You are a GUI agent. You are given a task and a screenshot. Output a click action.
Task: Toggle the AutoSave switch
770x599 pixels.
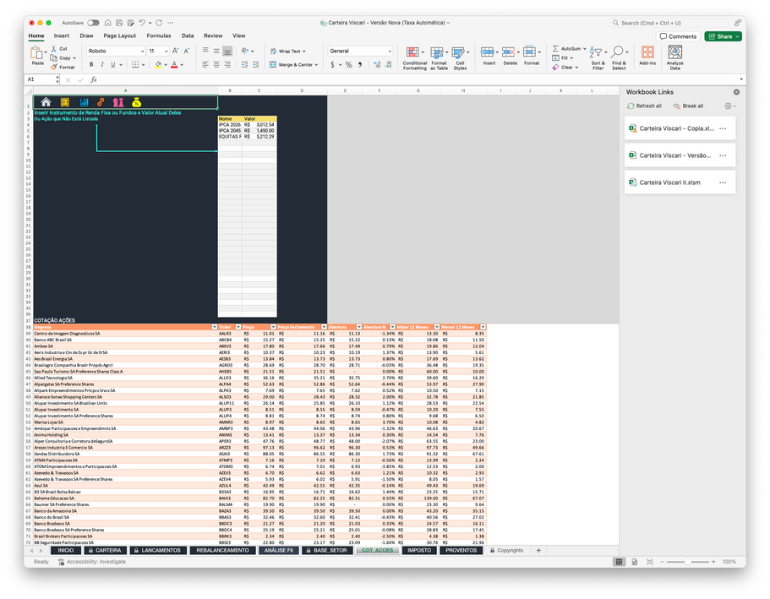[x=92, y=23]
